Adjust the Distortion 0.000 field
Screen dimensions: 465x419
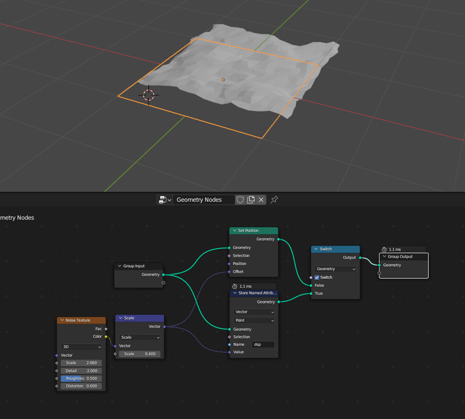click(x=81, y=386)
